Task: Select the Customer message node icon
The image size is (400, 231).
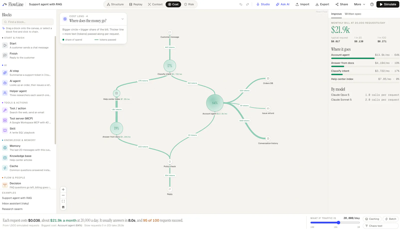Action: (x=170, y=32)
